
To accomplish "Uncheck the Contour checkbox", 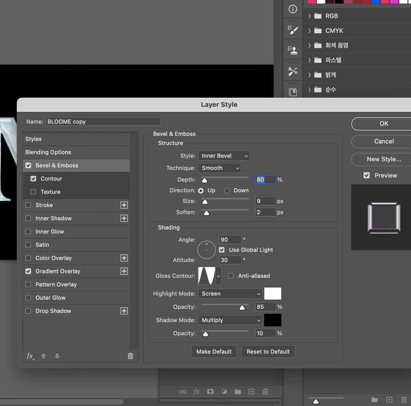I will [x=33, y=179].
